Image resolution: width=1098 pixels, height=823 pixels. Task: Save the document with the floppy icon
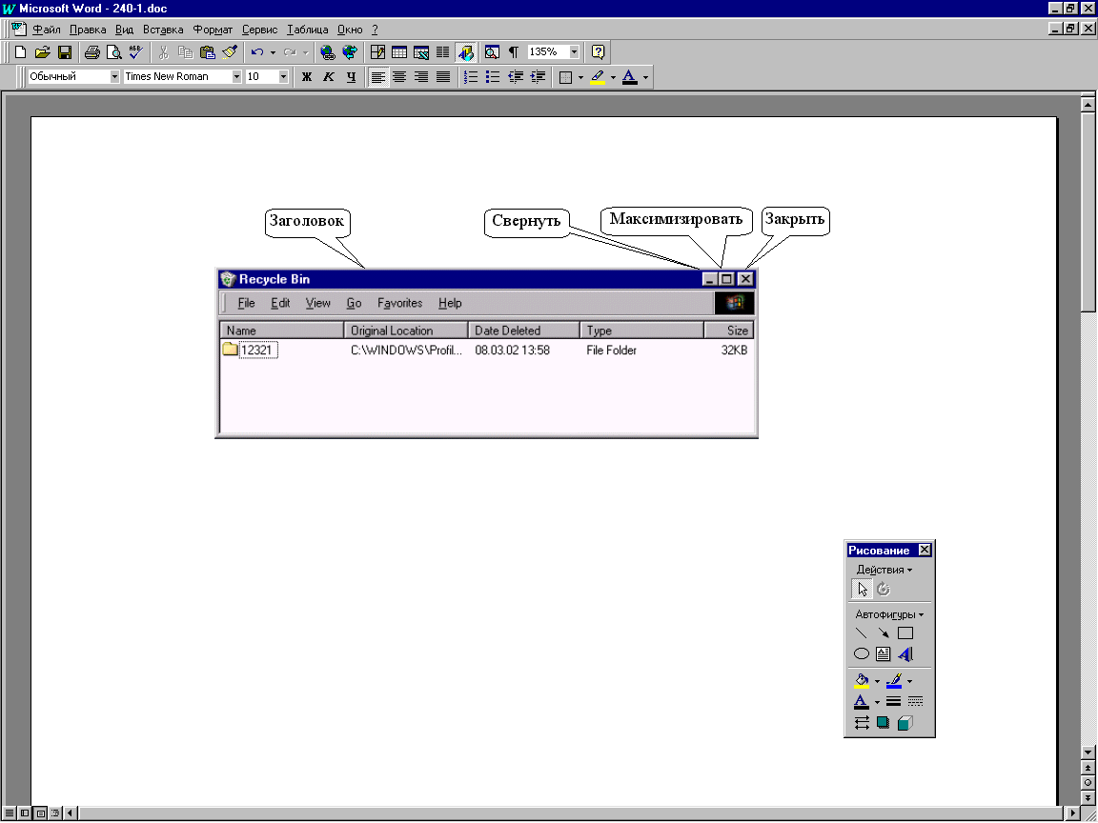(x=65, y=51)
